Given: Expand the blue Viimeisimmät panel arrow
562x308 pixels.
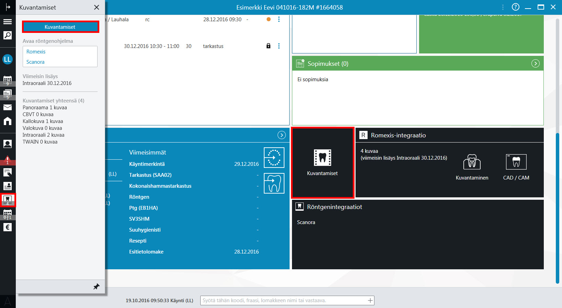Looking at the screenshot, I should 281,135.
